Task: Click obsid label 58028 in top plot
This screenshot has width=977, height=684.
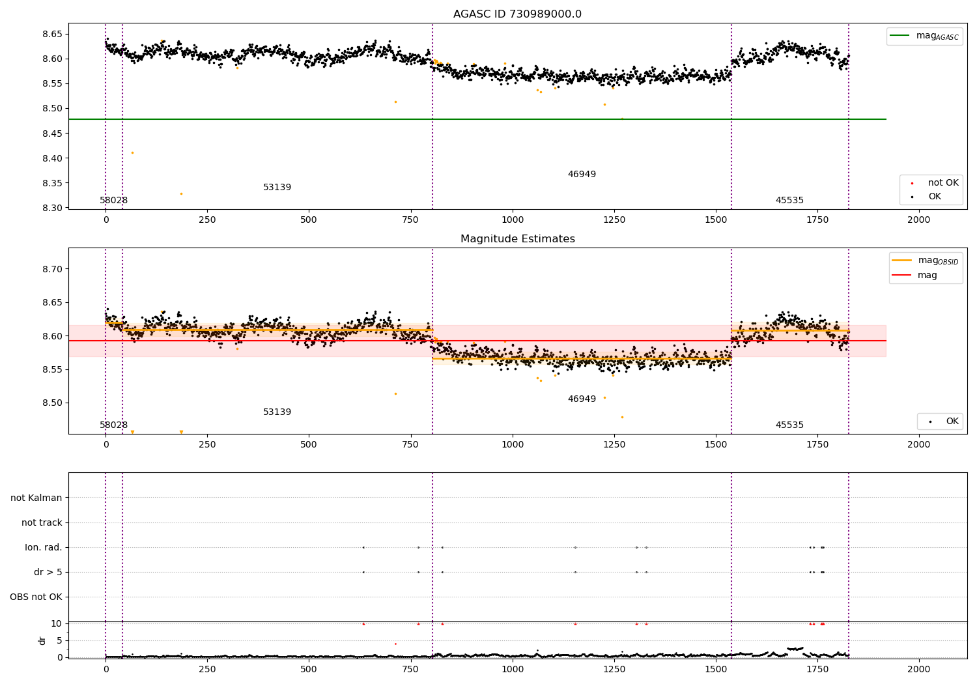Action: (113, 201)
